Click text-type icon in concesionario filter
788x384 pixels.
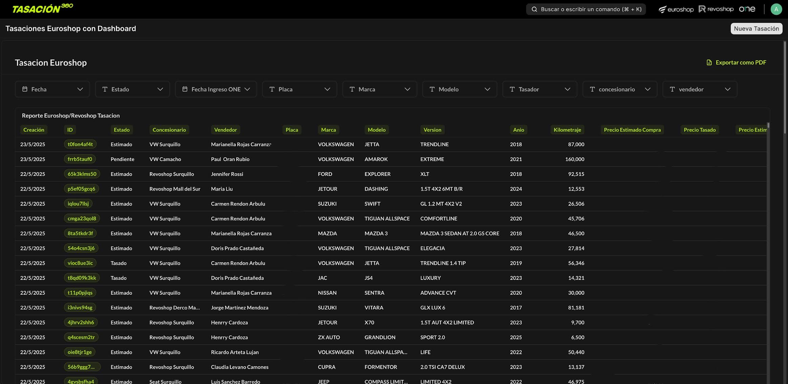click(592, 89)
